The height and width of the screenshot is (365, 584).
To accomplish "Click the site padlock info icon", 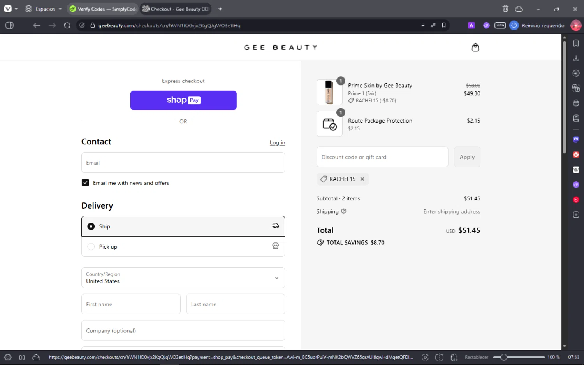I will click(x=93, y=25).
